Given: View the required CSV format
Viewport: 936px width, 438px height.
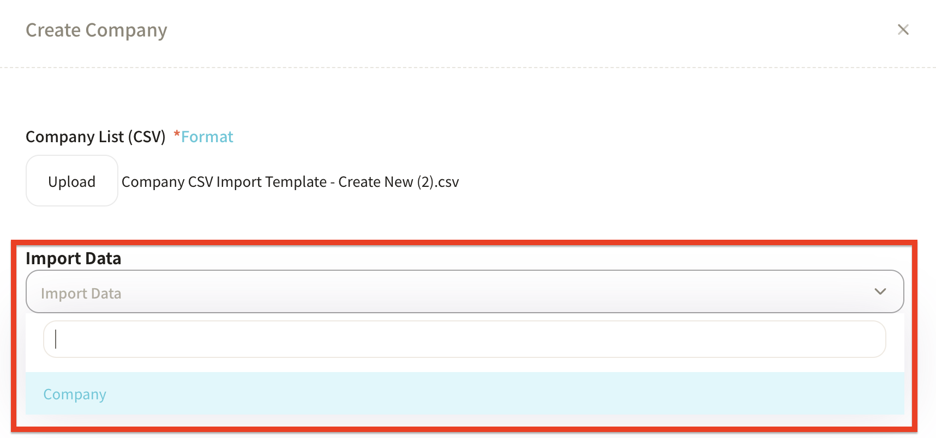Looking at the screenshot, I should [207, 137].
